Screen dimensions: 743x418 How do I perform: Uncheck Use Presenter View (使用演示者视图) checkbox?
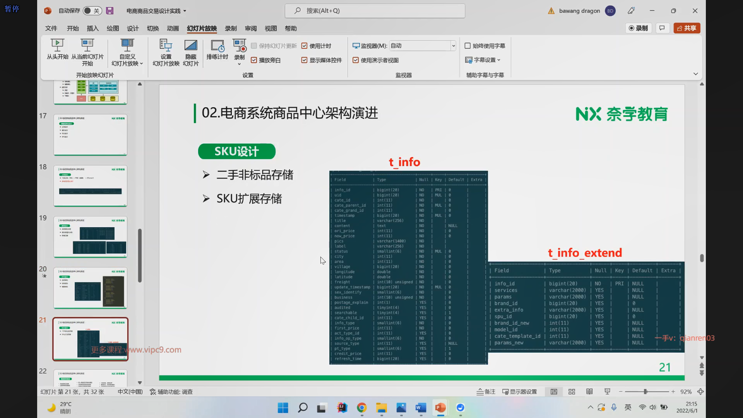356,60
